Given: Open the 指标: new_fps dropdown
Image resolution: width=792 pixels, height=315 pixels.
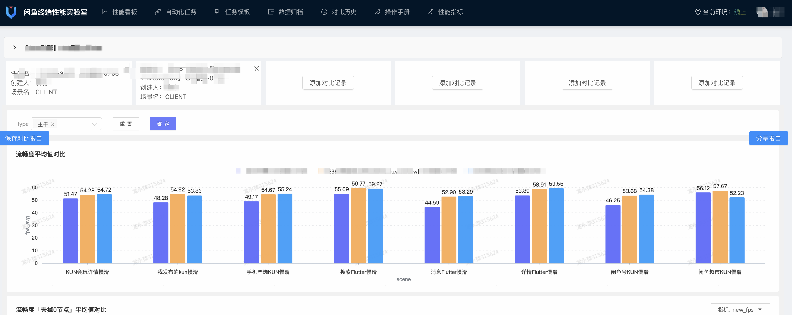Looking at the screenshot, I should pos(740,309).
